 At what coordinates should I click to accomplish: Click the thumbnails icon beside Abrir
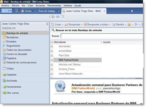(17, 11)
